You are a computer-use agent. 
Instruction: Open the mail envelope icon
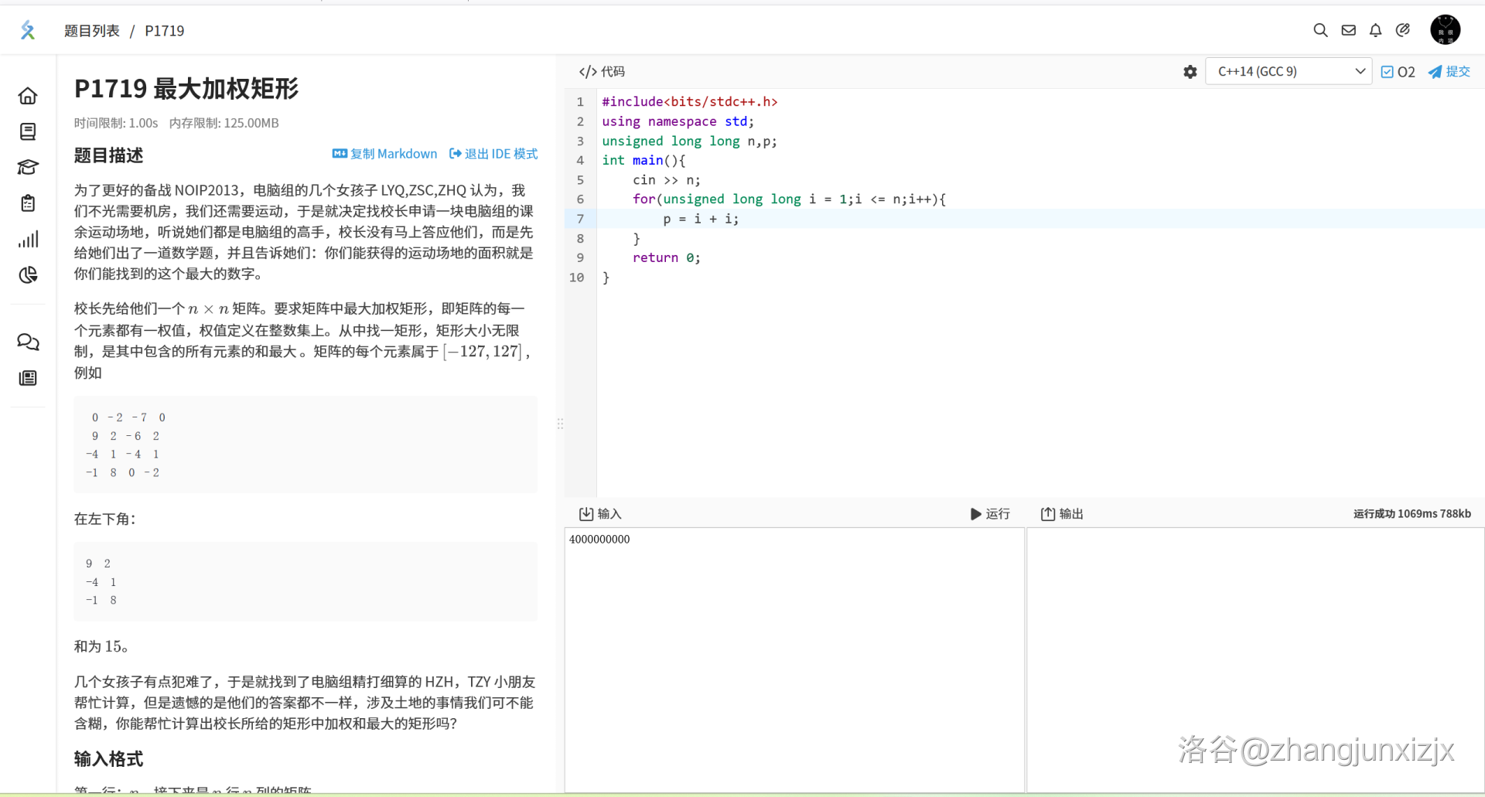click(x=1348, y=30)
